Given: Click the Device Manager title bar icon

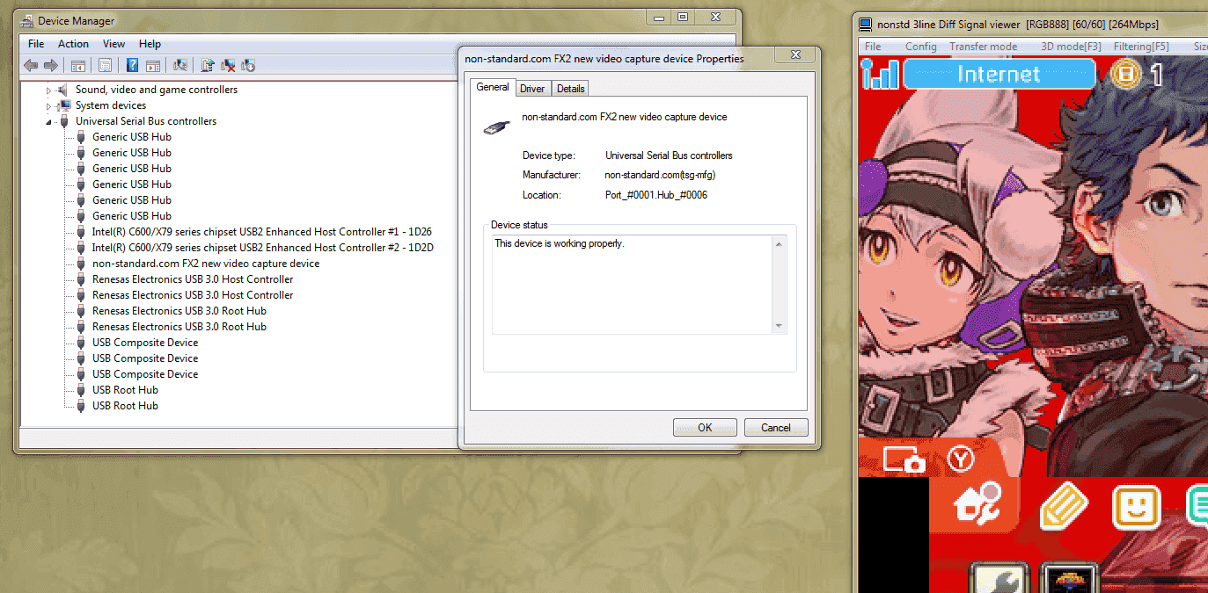Looking at the screenshot, I should click(28, 21).
